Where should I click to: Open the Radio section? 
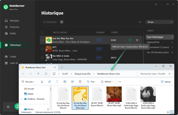click(10, 33)
